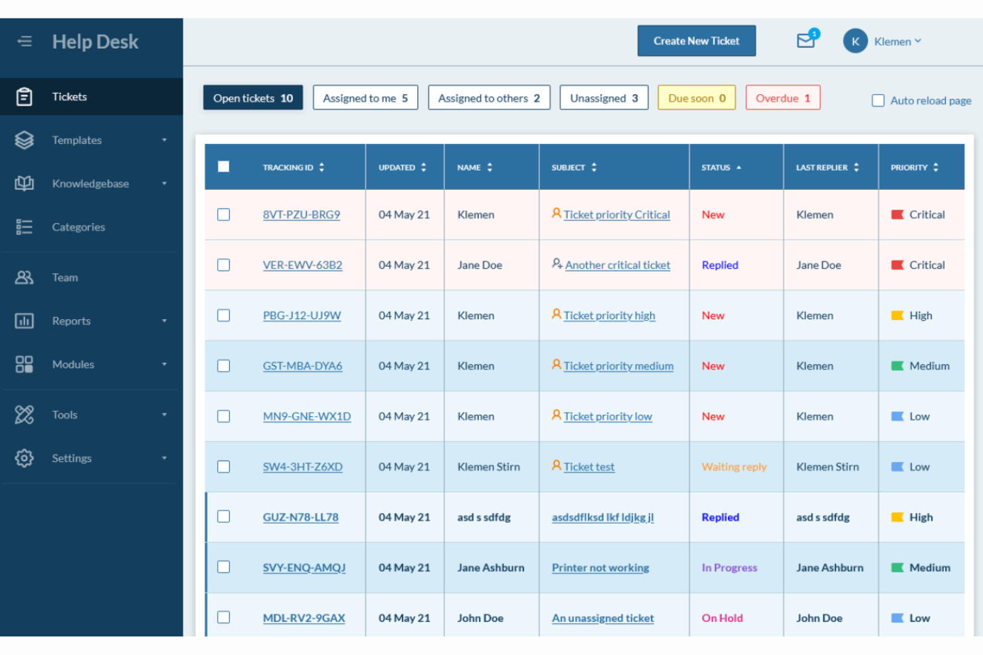Click the red Critical priority flag

(x=897, y=214)
